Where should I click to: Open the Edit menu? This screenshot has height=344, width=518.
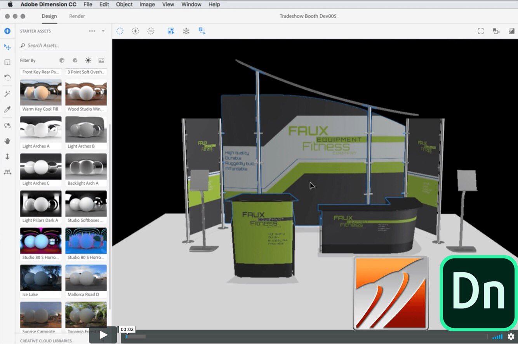click(x=104, y=4)
